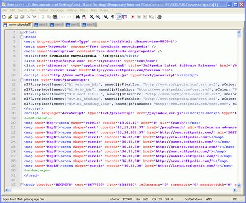This screenshot has height=203, width=246.
Task: Redo edit via toolbar arrow
Action: point(70,17)
